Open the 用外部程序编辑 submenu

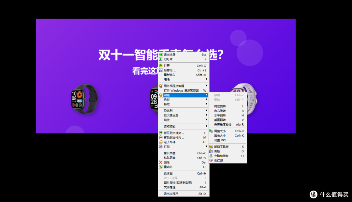183,86
